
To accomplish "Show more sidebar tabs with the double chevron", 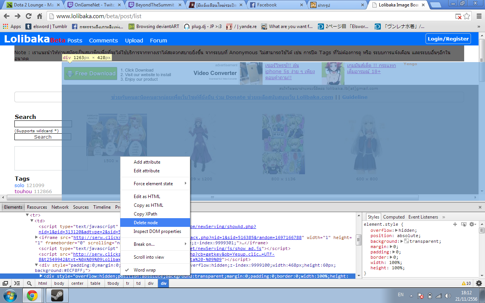I will [444, 217].
